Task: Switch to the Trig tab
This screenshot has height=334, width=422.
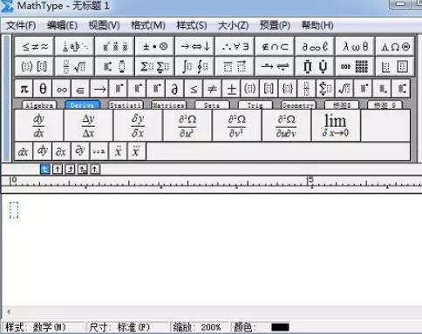Action: (255, 105)
